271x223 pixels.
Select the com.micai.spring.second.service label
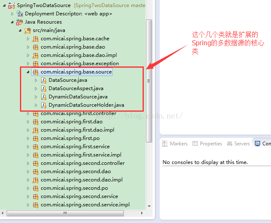click(79, 196)
